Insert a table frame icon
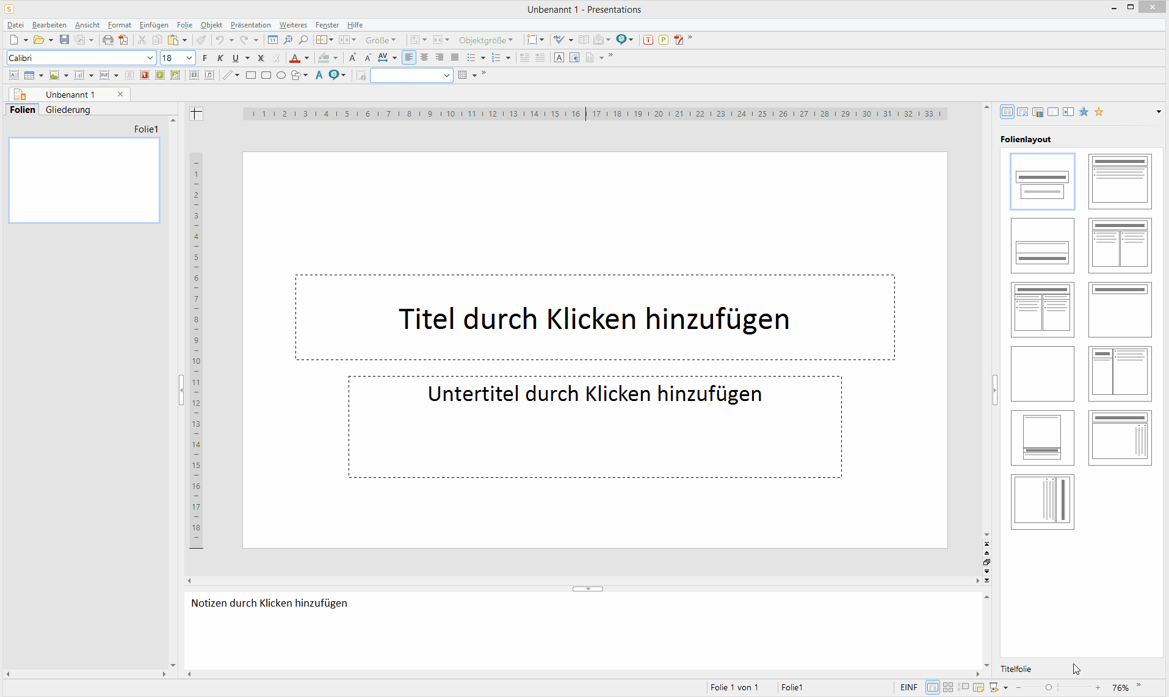The height and width of the screenshot is (697, 1169). (29, 75)
